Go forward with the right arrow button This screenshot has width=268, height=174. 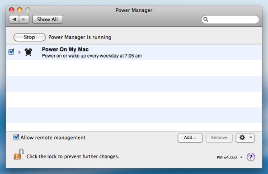[x=24, y=19]
